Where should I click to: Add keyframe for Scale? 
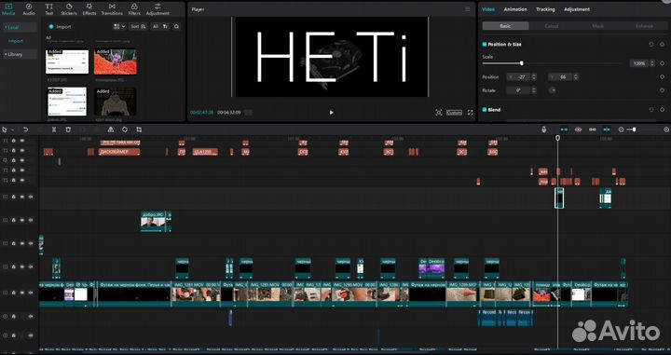pos(662,63)
